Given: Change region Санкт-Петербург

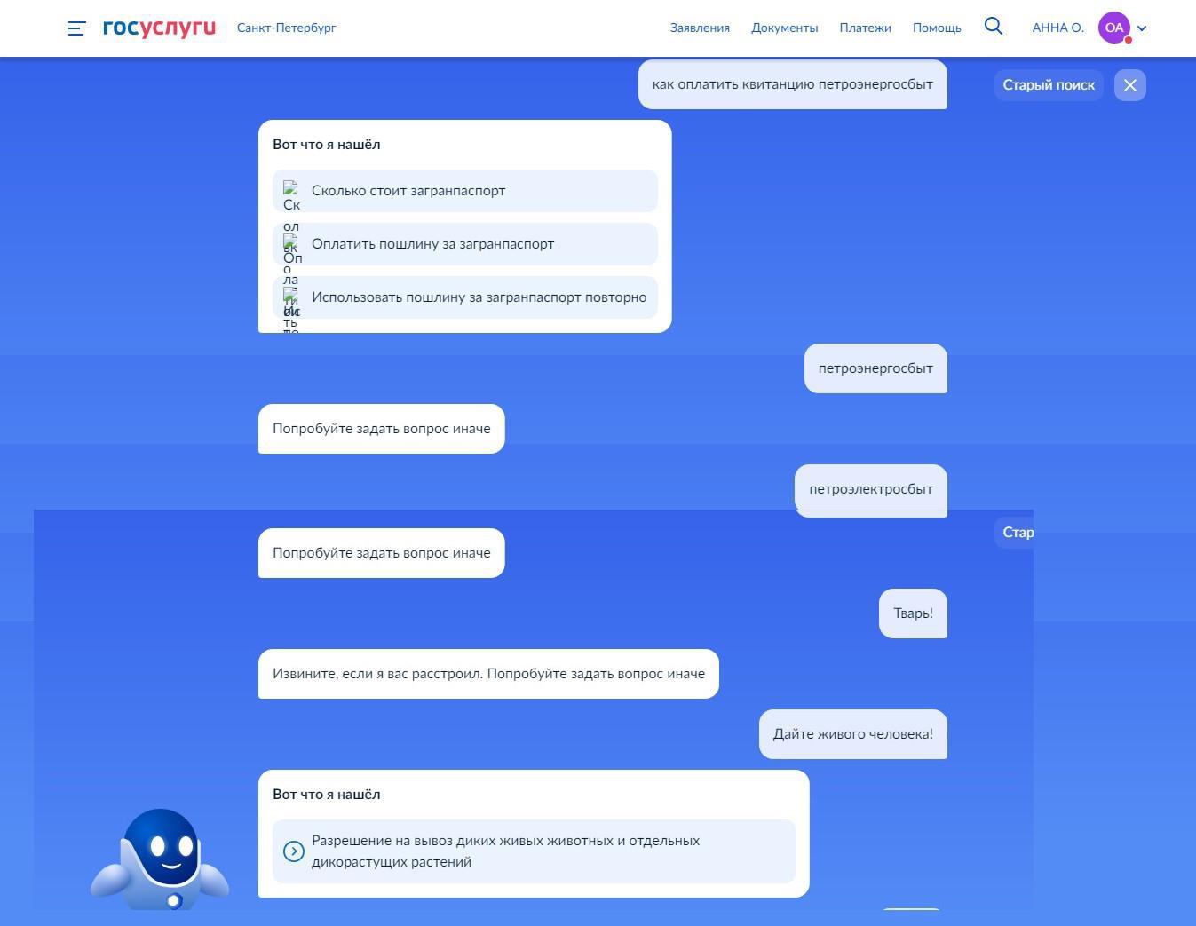Looking at the screenshot, I should (286, 28).
